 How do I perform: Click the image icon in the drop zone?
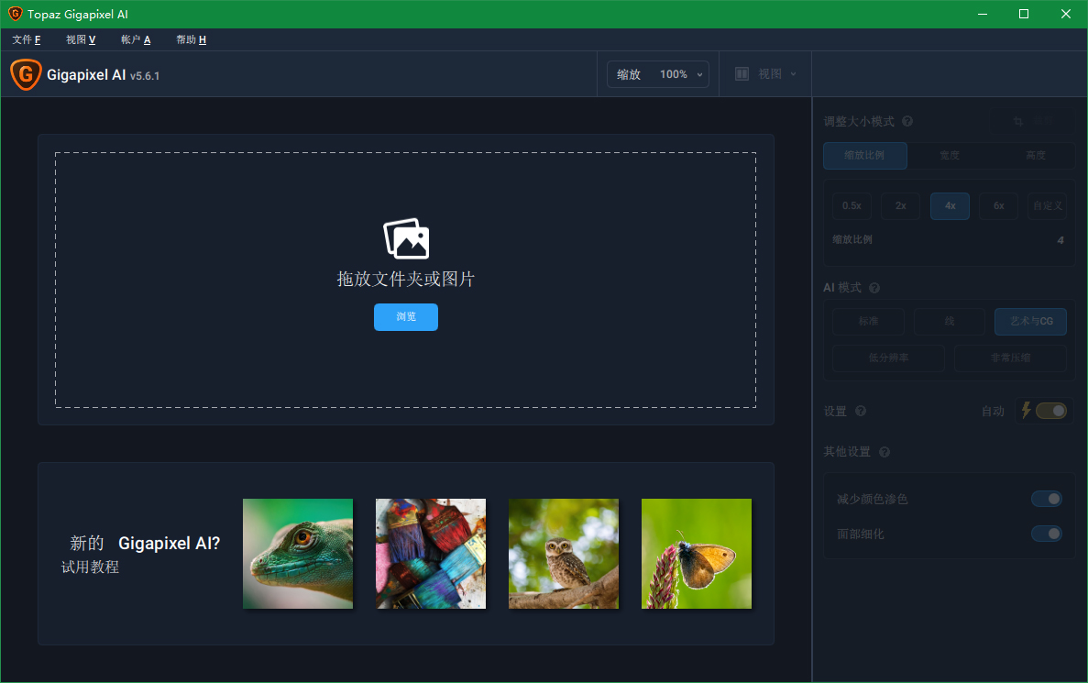coord(406,238)
